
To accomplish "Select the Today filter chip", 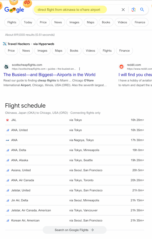I will tap(28, 22).
